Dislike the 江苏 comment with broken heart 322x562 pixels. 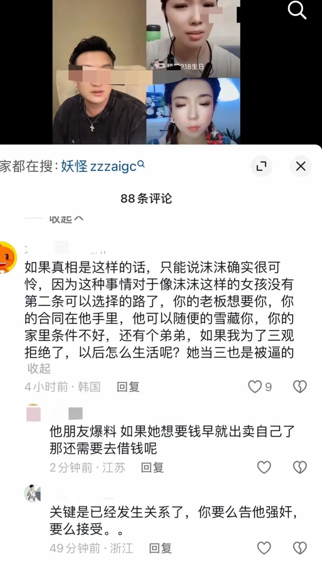click(x=300, y=467)
